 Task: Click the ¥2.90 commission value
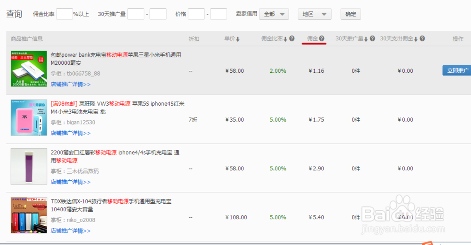pyautogui.click(x=317, y=168)
